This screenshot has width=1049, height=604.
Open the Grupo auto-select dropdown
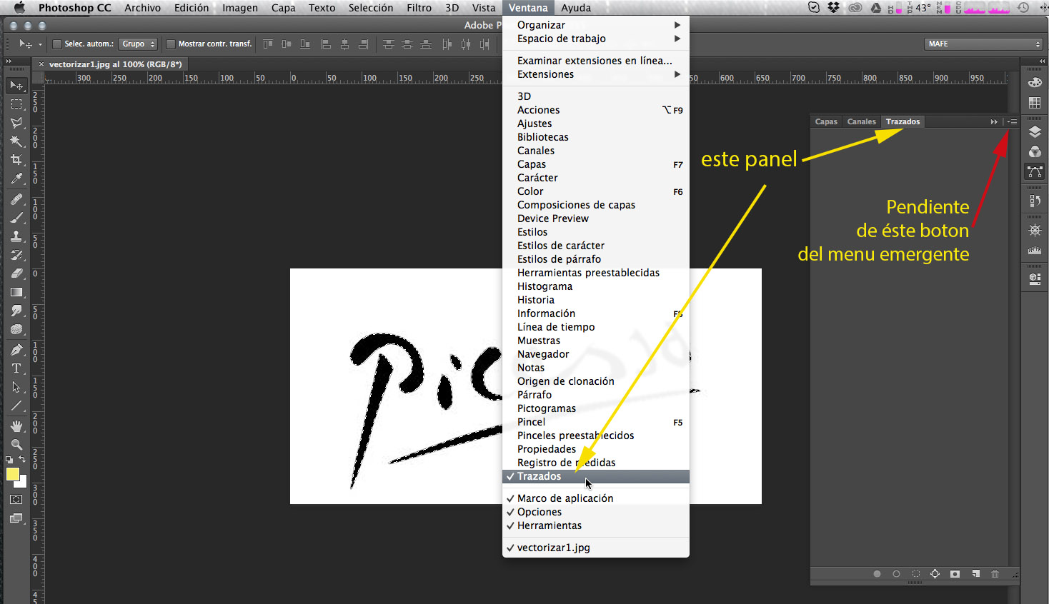coord(138,44)
